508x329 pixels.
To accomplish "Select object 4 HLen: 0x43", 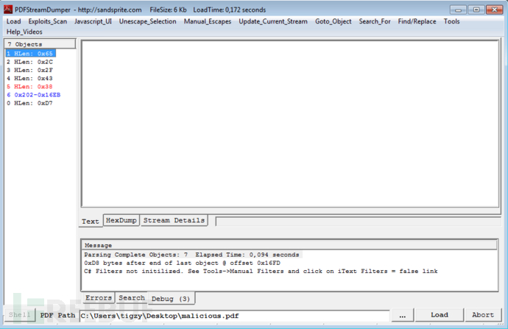I will pyautogui.click(x=29, y=78).
